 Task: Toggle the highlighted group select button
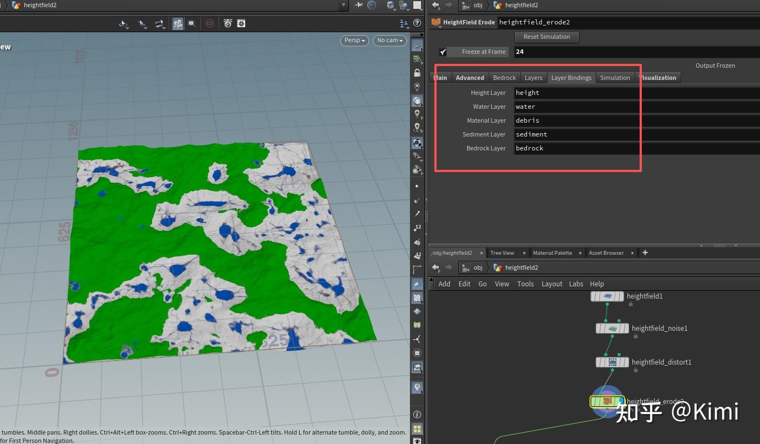point(178,23)
